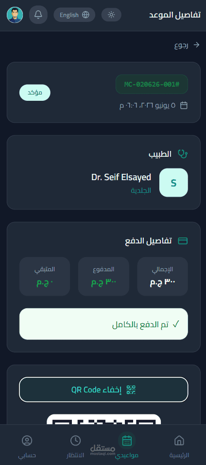Go back using the رجوع arrow
Image resolution: width=206 pixels, height=465 pixels.
[197, 45]
